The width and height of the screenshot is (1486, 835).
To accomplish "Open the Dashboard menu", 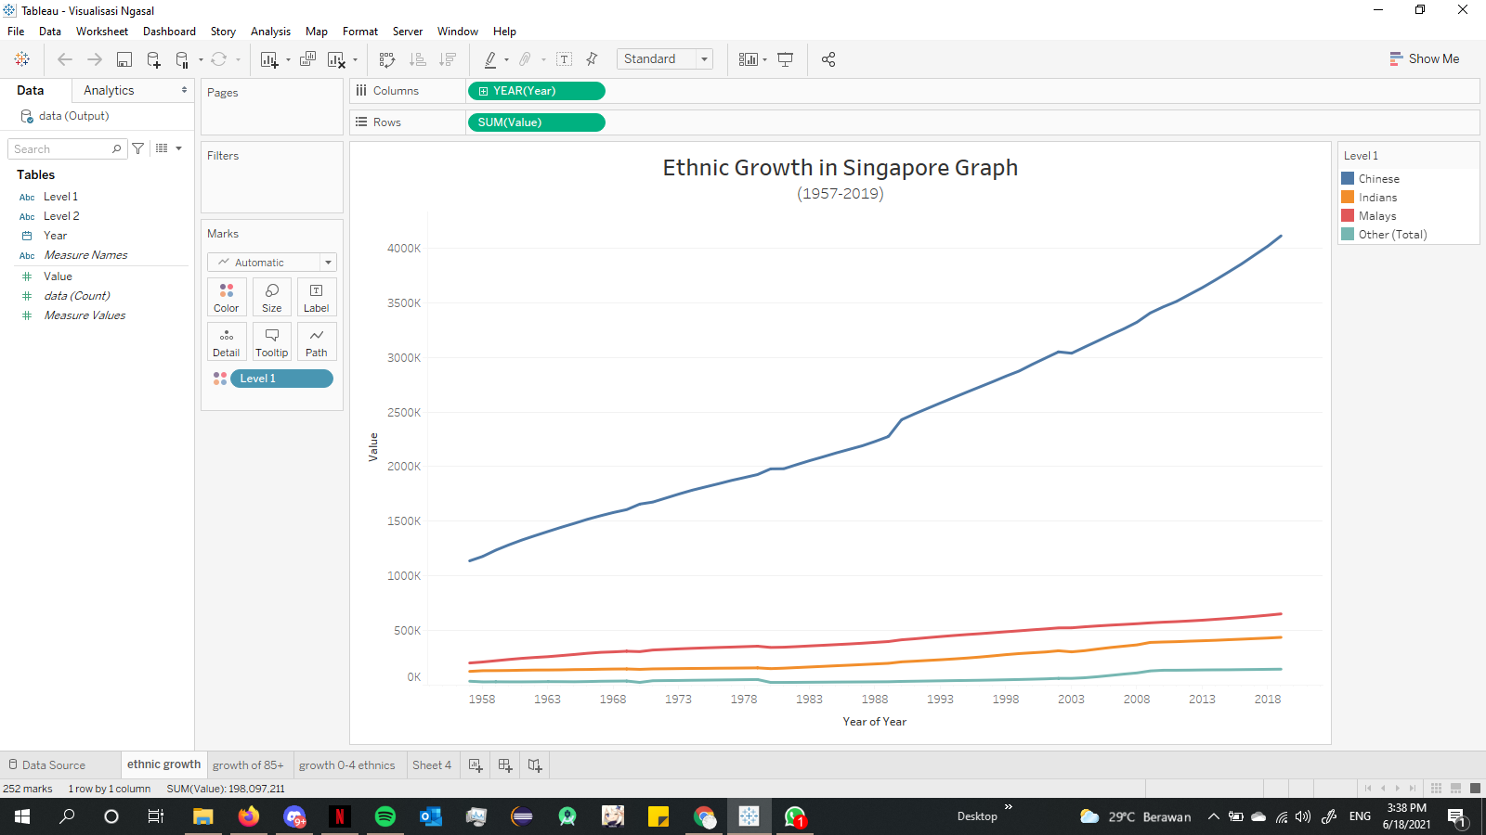I will click(x=169, y=32).
